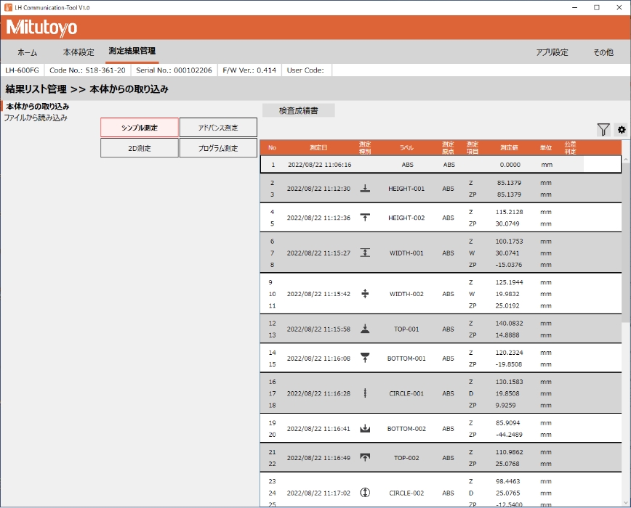The height and width of the screenshot is (508, 631).
Task: Click the 検査成績書 report button
Action: pyautogui.click(x=298, y=110)
